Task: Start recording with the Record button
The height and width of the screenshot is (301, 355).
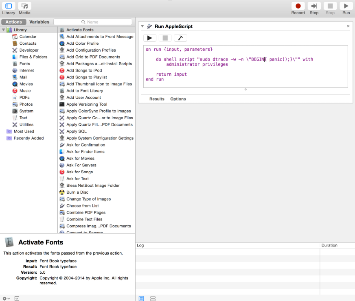Action: click(298, 9)
